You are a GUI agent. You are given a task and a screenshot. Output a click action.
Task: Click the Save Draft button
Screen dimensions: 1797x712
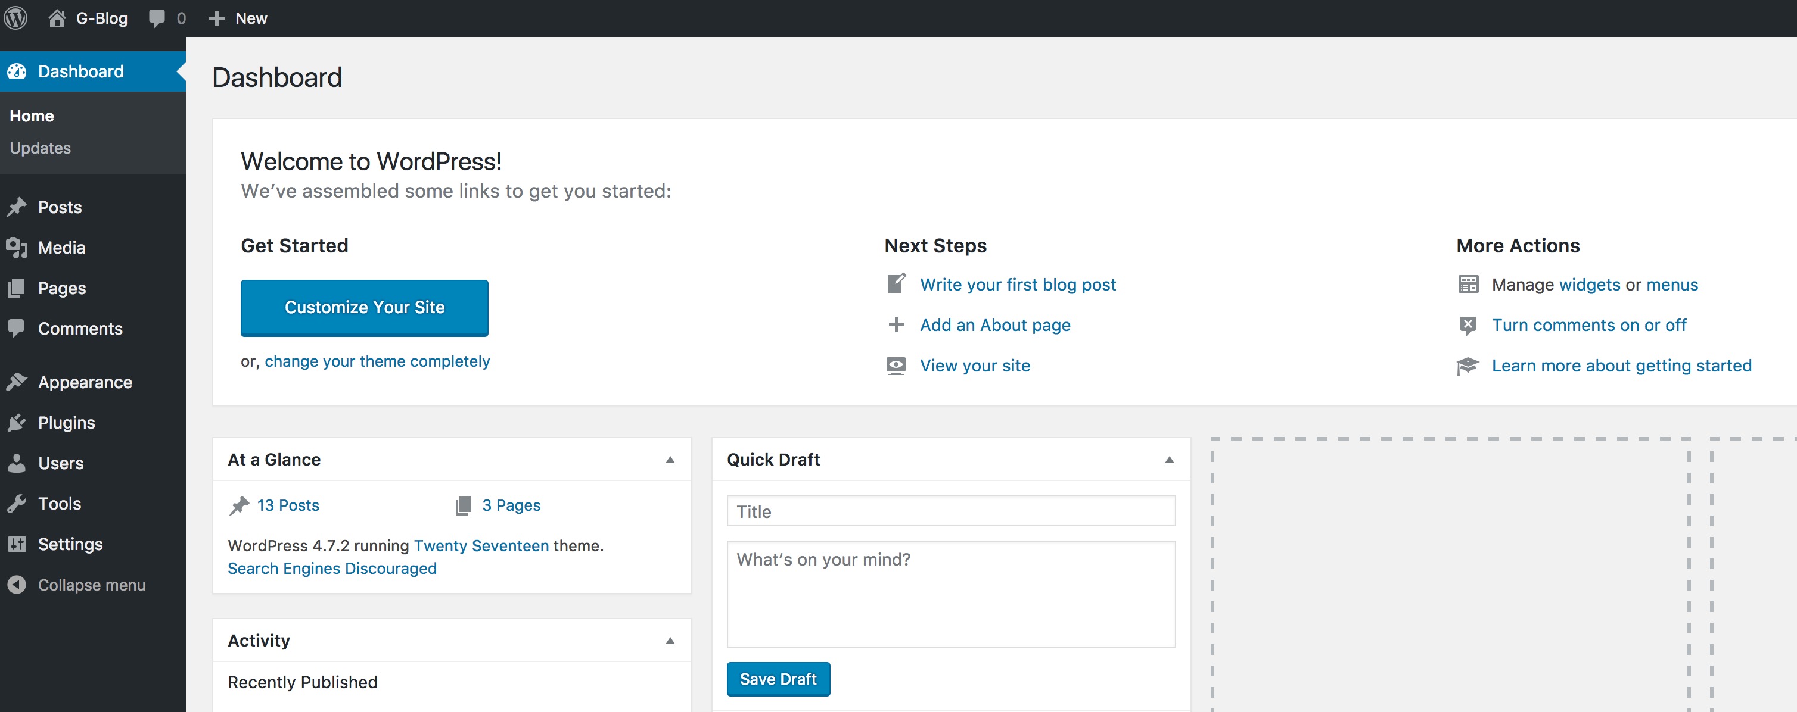click(x=778, y=679)
